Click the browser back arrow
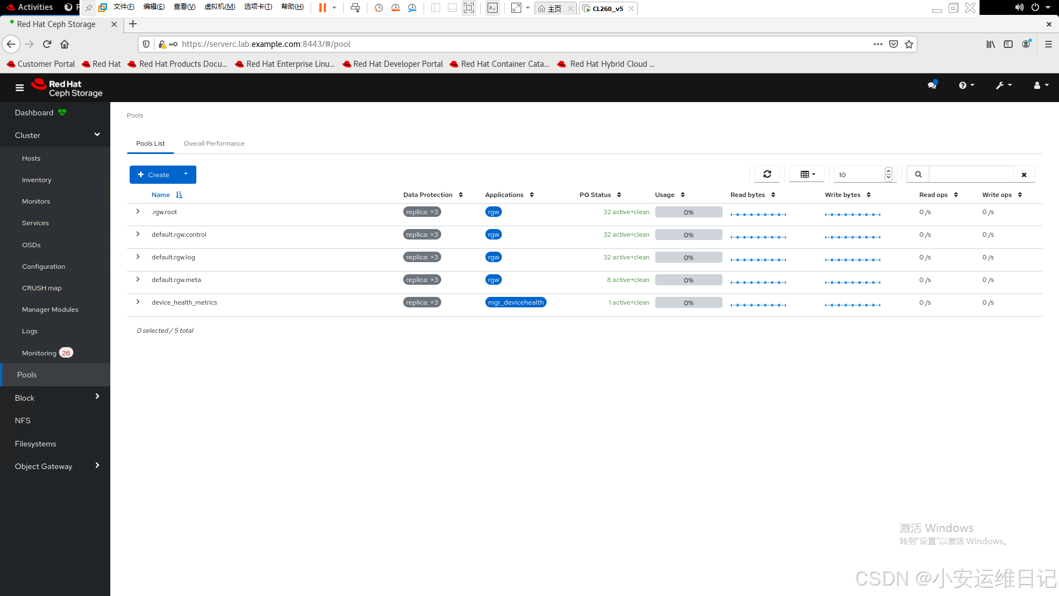Viewport: 1059px width, 596px height. click(x=11, y=44)
